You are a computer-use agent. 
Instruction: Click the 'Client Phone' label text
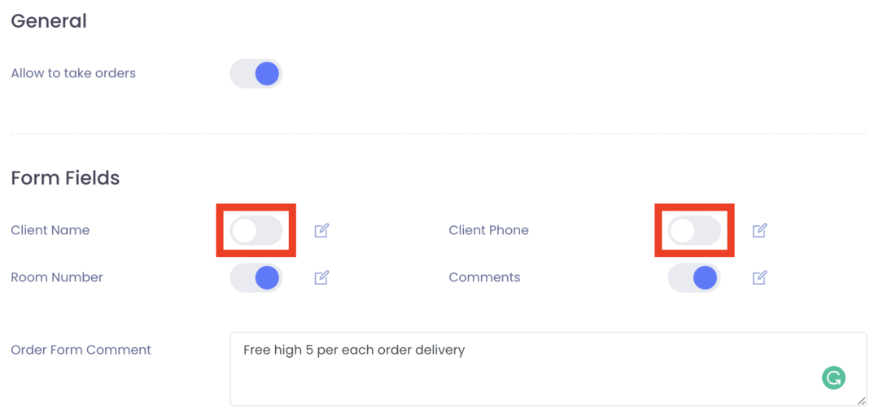pos(489,229)
